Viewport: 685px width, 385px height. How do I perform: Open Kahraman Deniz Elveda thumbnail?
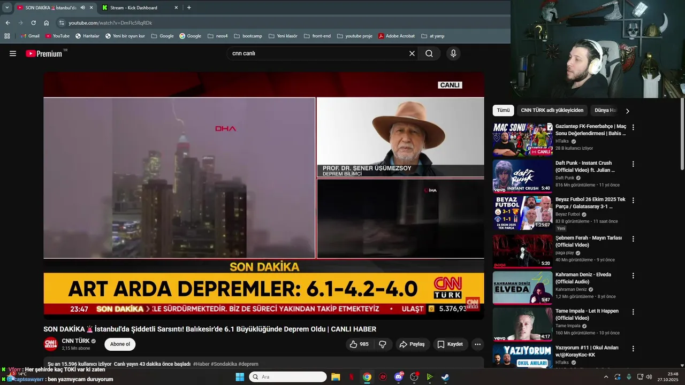(x=522, y=288)
